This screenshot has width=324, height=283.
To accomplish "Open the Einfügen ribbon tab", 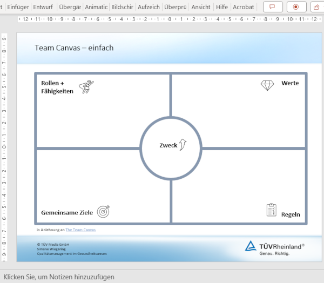I will [x=18, y=7].
